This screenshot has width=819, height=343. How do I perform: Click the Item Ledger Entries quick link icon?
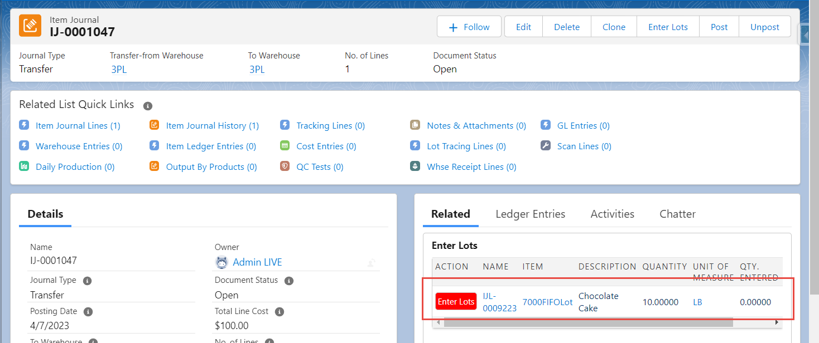(155, 146)
